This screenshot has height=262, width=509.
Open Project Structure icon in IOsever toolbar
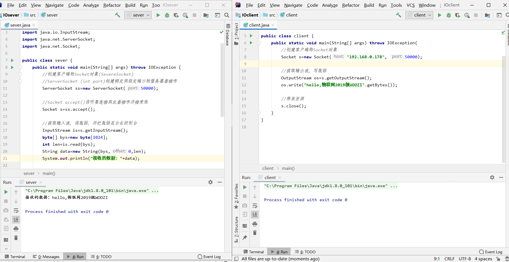[x=206, y=15]
